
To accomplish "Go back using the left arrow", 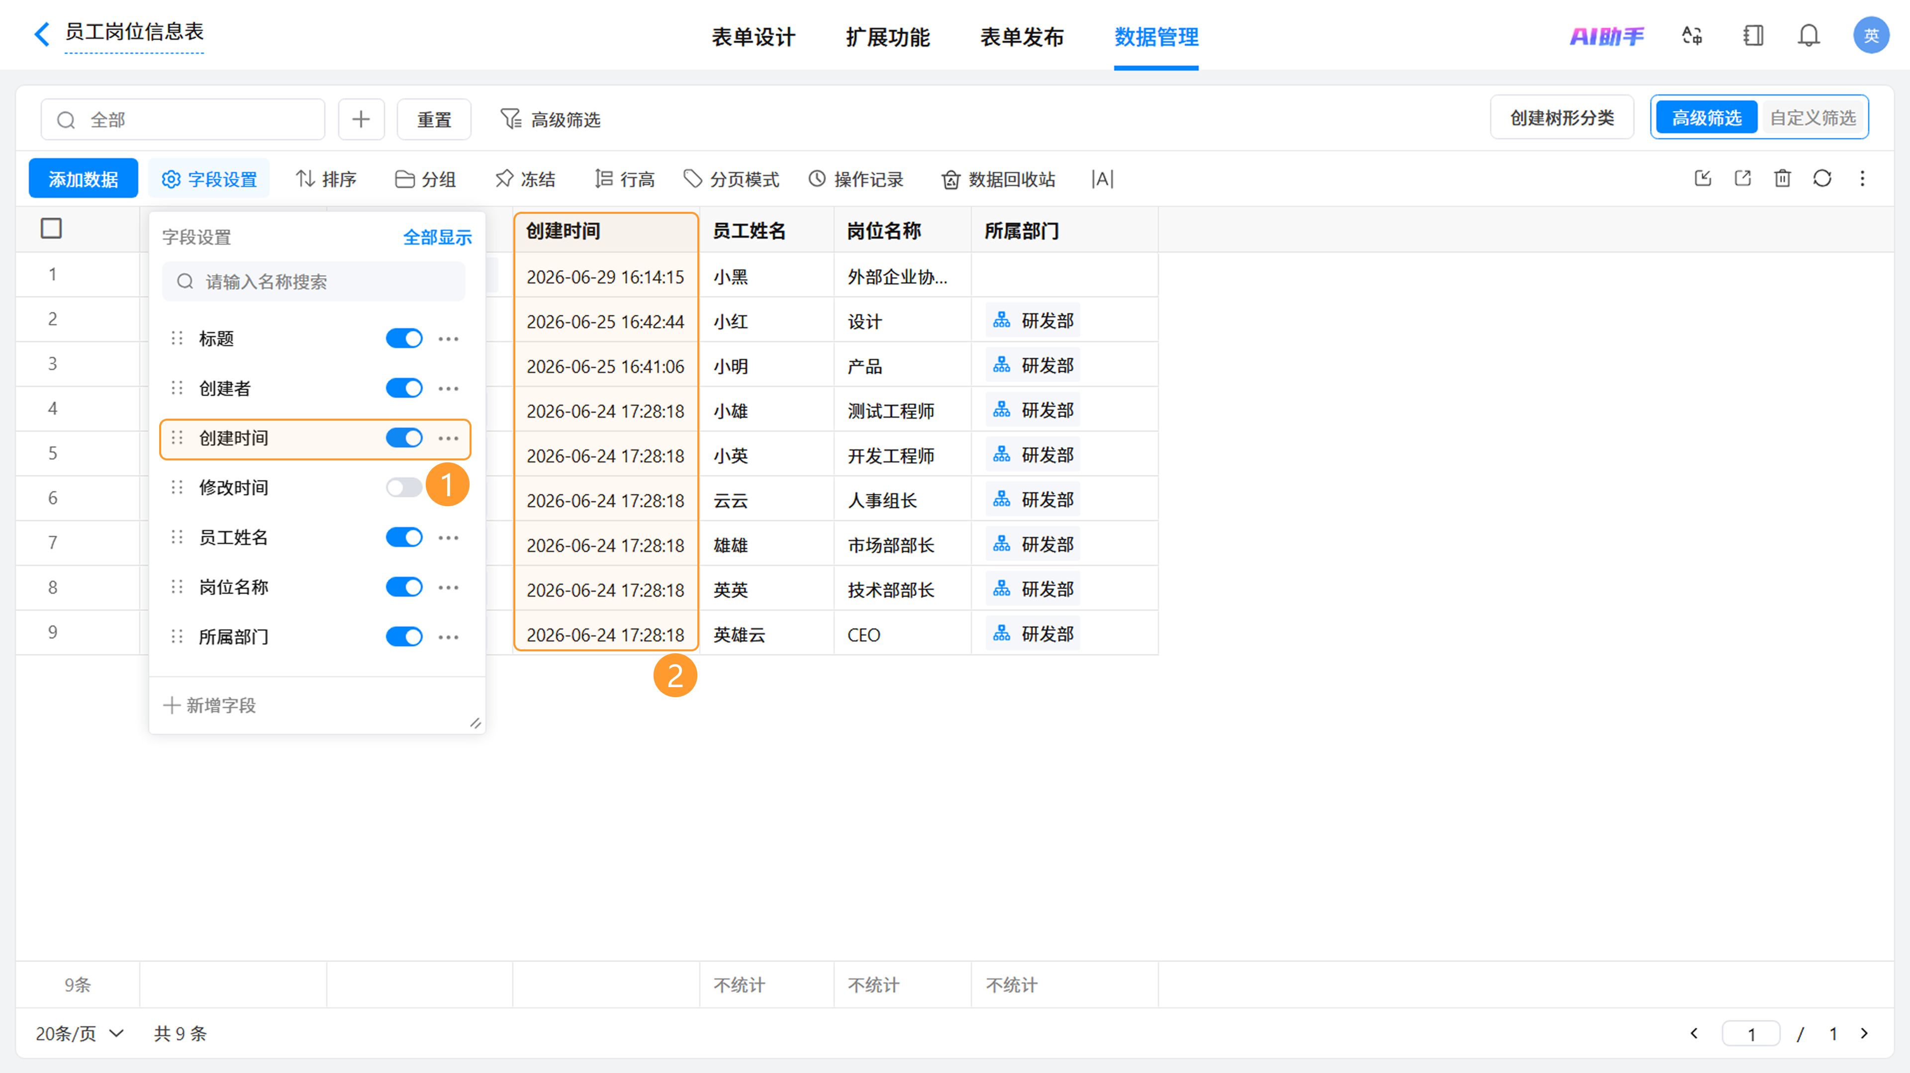I will point(41,33).
